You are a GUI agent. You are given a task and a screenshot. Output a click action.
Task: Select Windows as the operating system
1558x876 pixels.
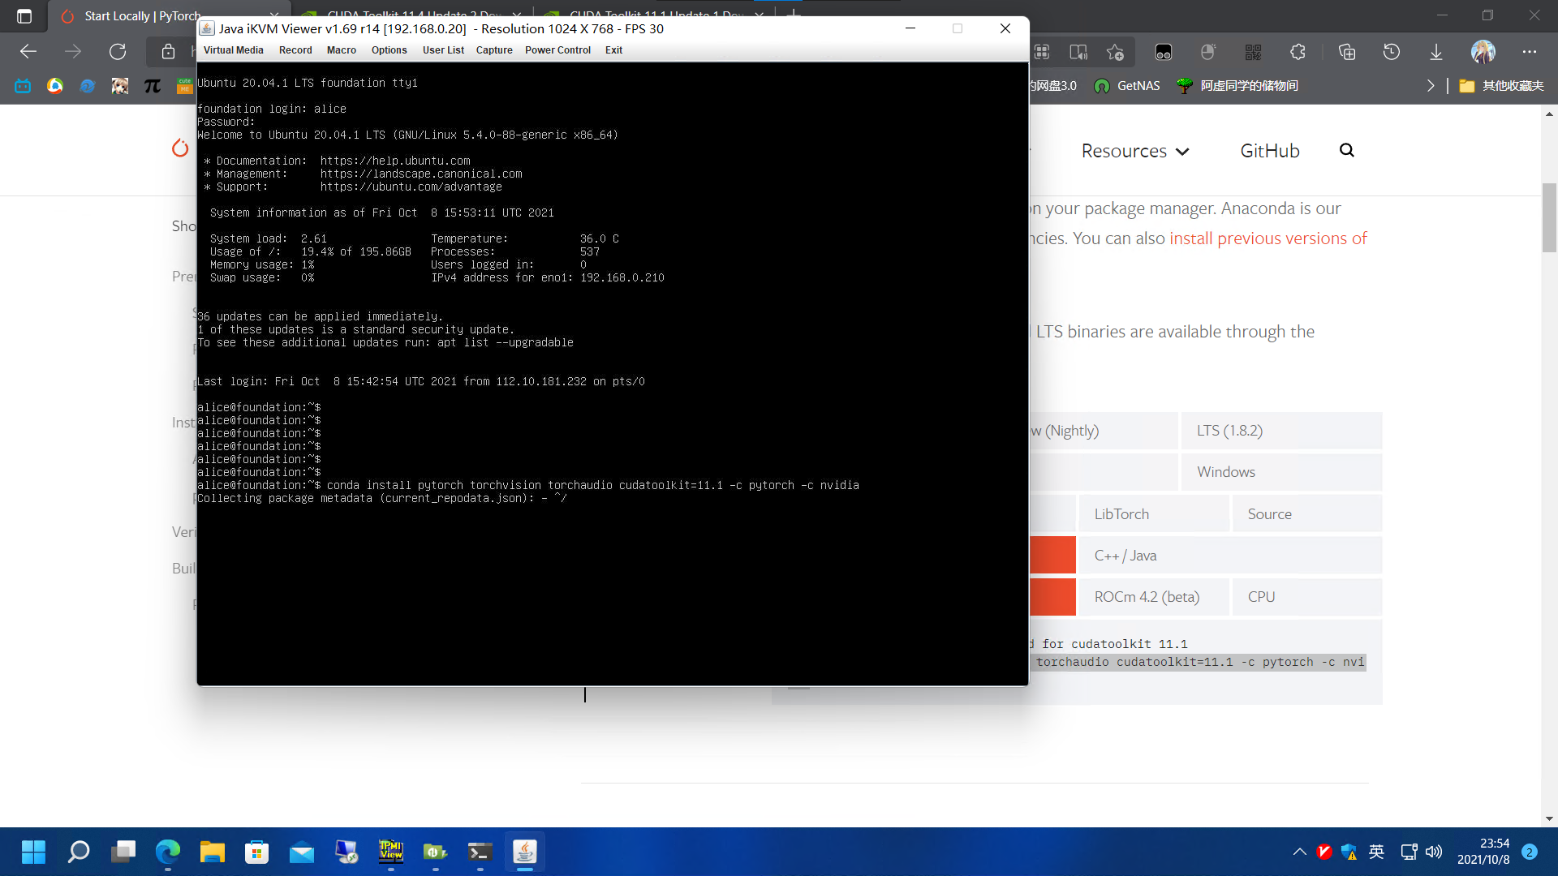click(x=1225, y=471)
